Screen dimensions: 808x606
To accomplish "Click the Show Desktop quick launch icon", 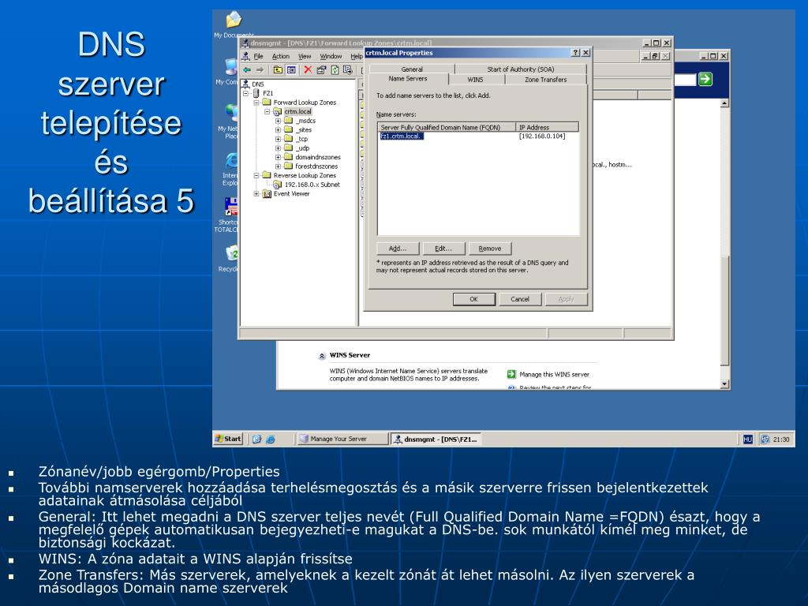I will tap(256, 439).
